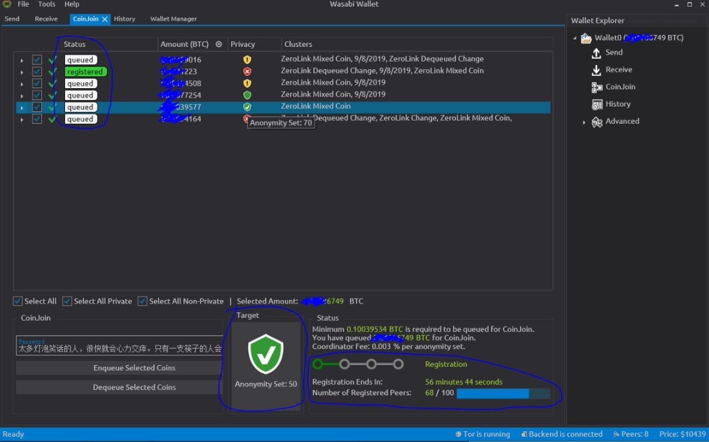Expand the third coin row arrow
This screenshot has height=442, width=709.
tap(22, 84)
